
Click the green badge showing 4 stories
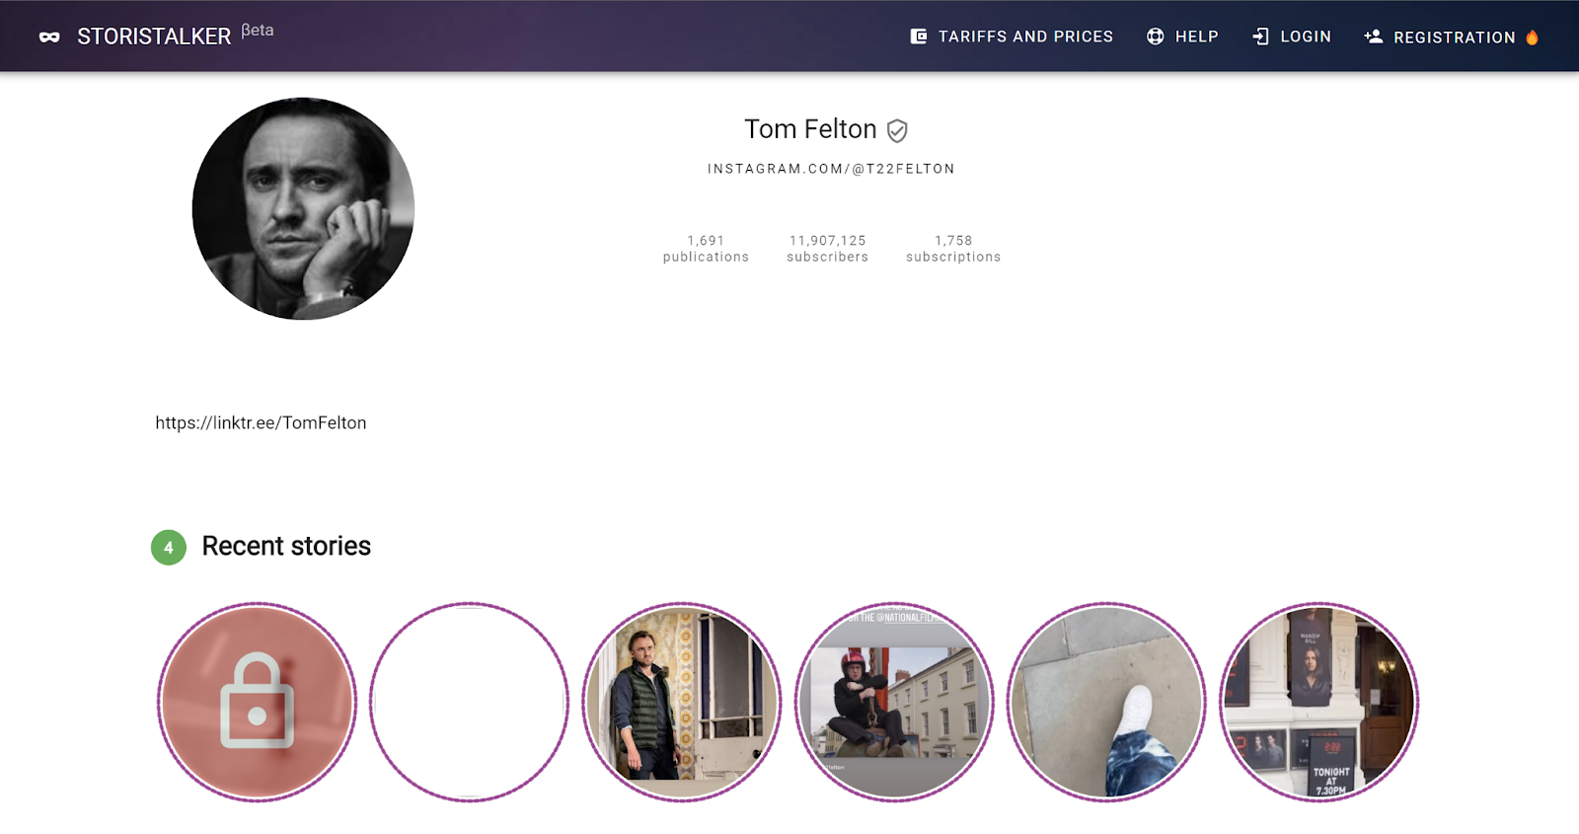169,548
